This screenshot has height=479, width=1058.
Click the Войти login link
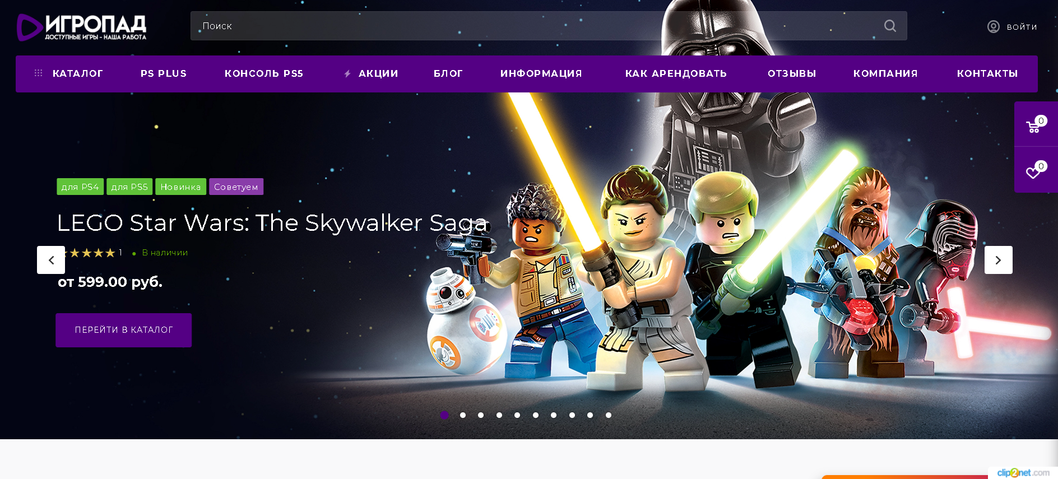pyautogui.click(x=1022, y=27)
